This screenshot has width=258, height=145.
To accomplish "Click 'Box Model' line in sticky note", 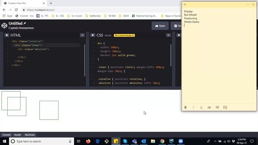I will coord(190,15).
